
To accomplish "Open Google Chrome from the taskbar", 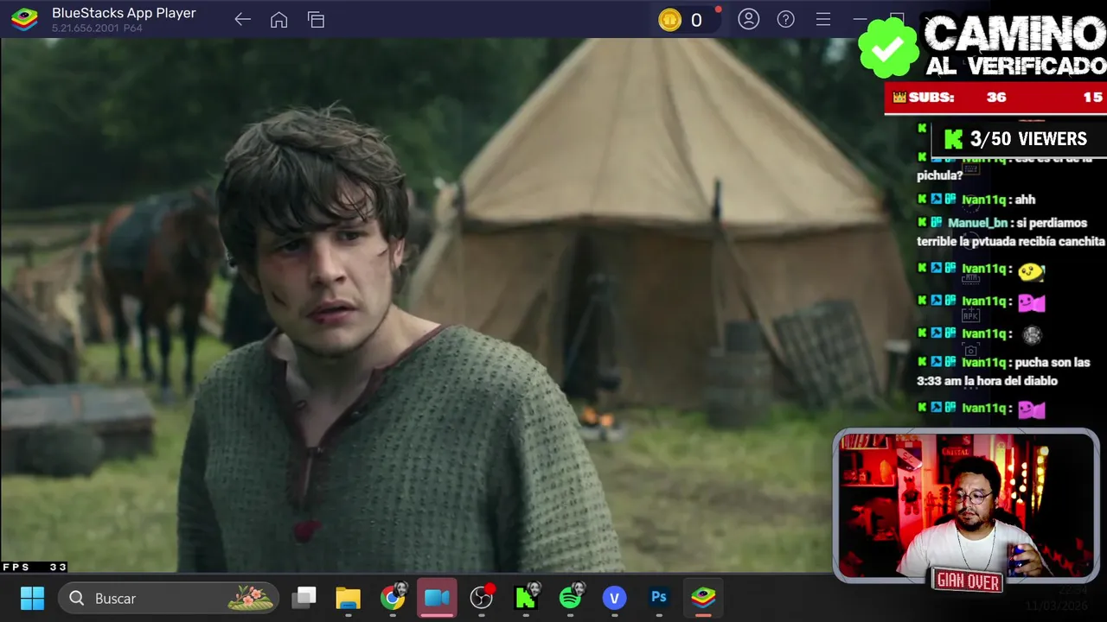I will click(x=394, y=598).
